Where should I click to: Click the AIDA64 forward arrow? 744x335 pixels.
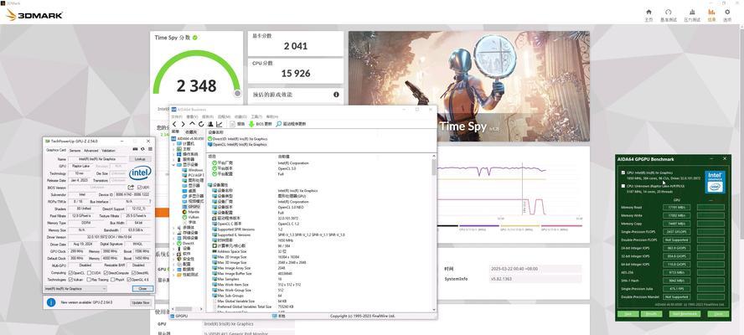click(183, 124)
